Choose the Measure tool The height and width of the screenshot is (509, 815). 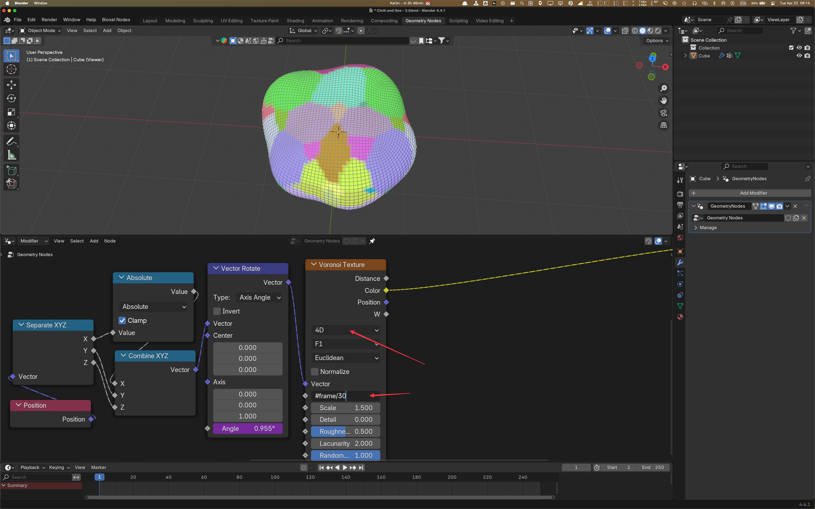[11, 155]
